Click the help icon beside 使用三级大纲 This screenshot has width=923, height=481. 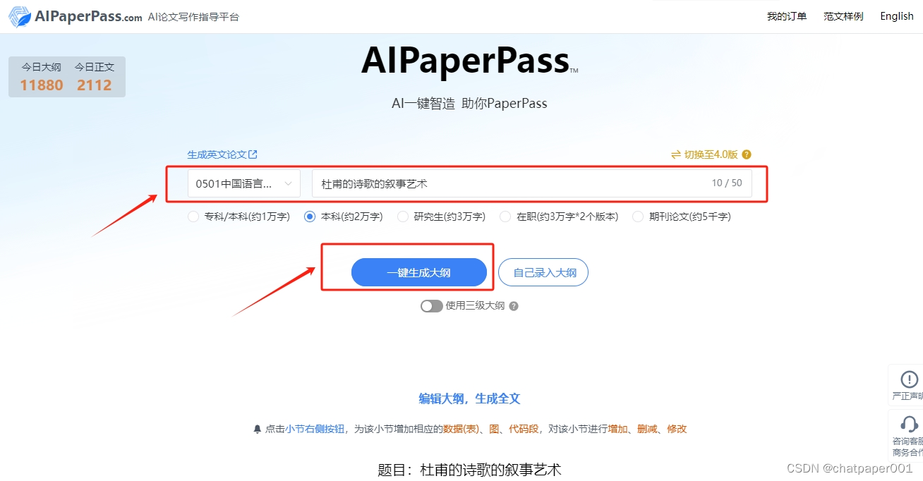click(x=514, y=306)
